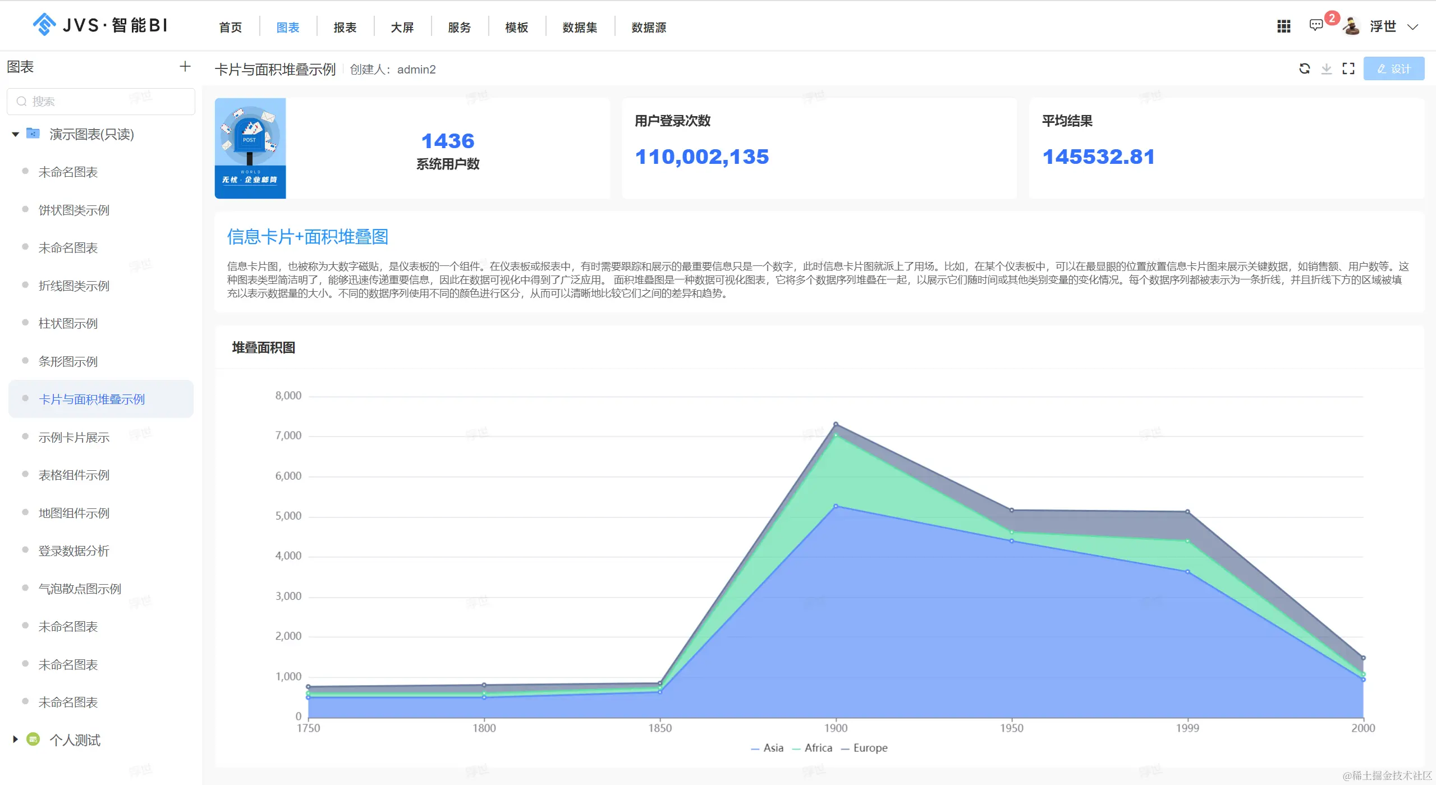Switch to the 数据集 menu tab

(580, 27)
